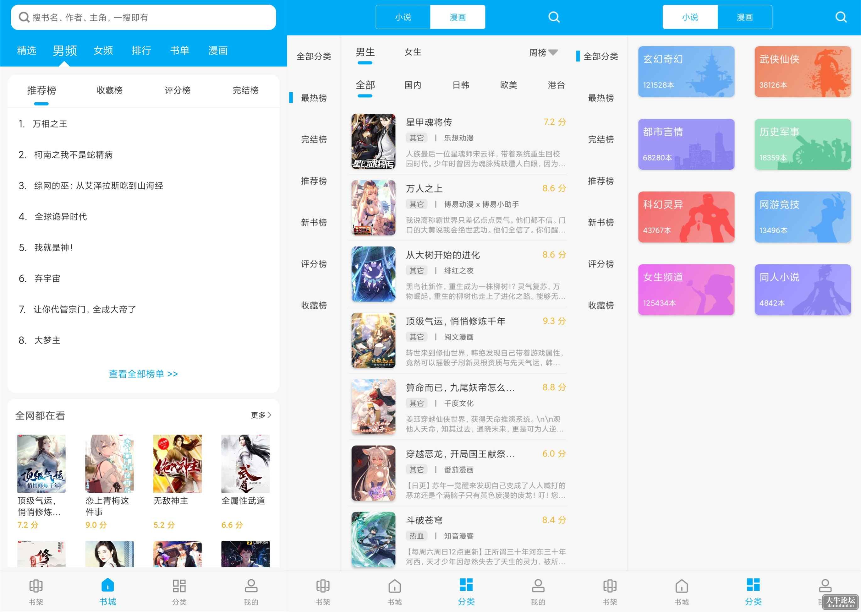Toggle 小说 segment in right screen header
The image size is (861, 612).
click(x=690, y=17)
